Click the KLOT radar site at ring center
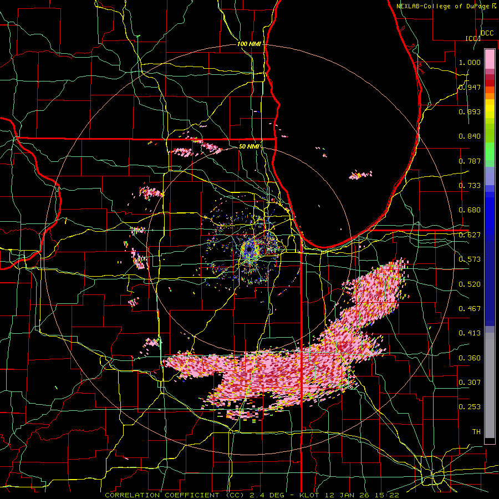The width and height of the screenshot is (499, 499). (249, 249)
